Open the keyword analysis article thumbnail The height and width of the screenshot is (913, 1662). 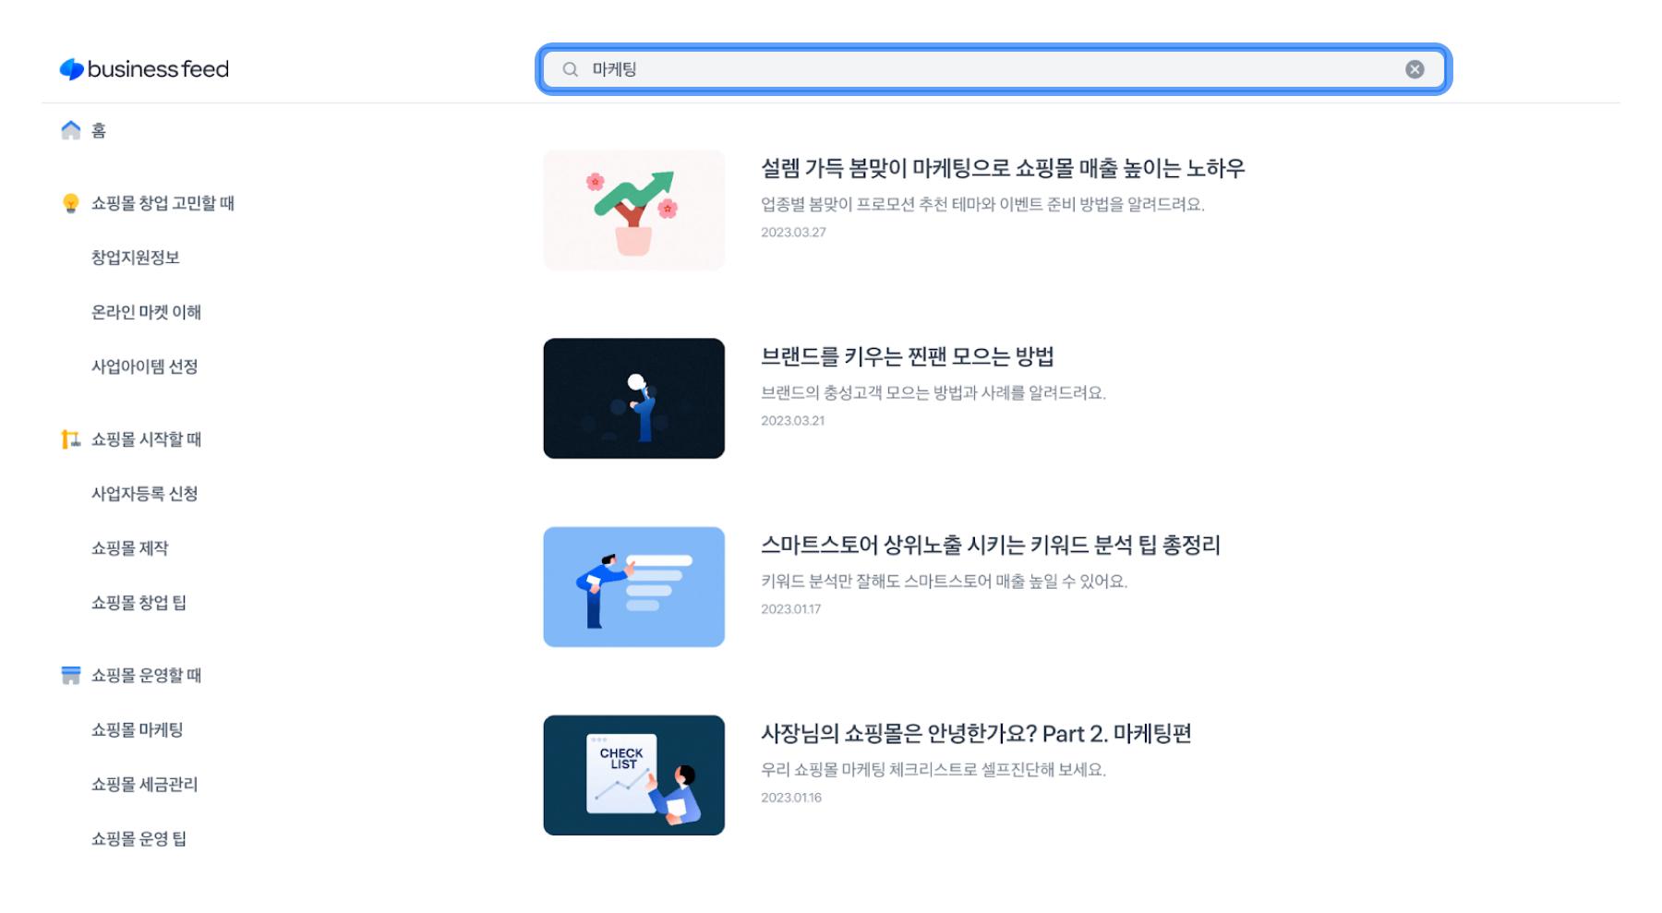[x=633, y=587]
